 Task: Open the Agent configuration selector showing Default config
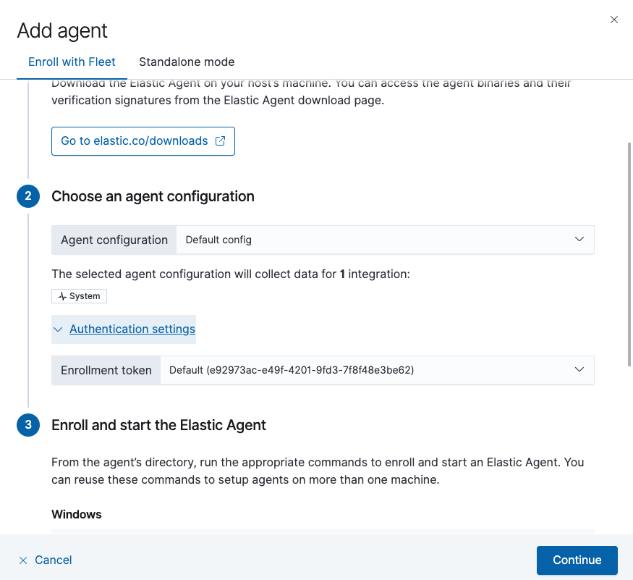point(383,239)
